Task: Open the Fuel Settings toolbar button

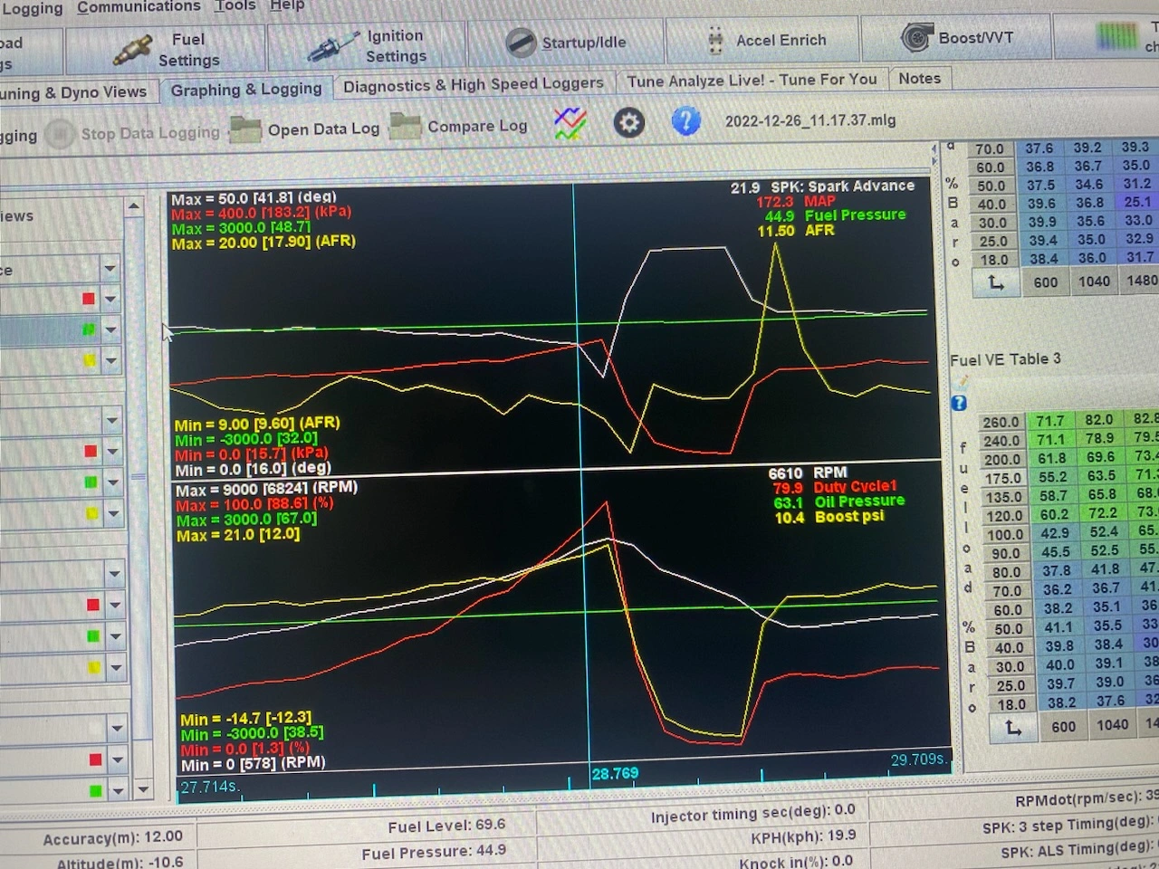Action: [167, 50]
